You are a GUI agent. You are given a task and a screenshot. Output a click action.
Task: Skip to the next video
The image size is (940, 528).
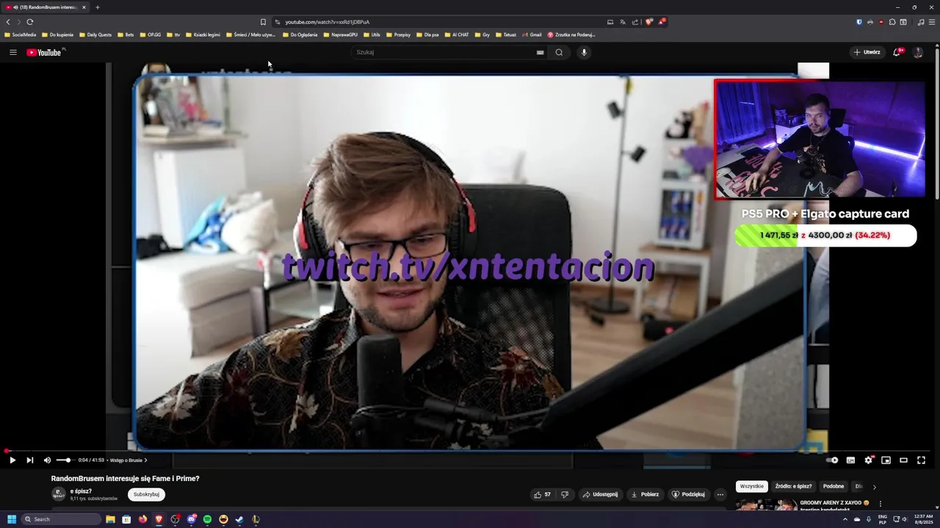click(x=30, y=460)
